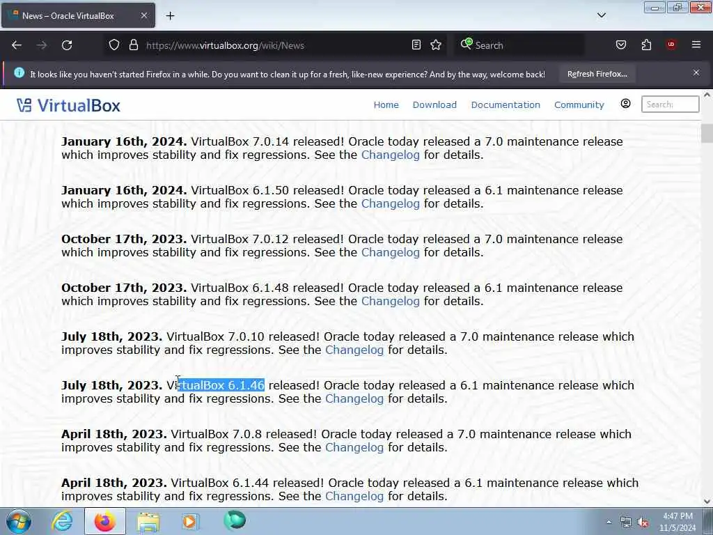This screenshot has height=535, width=713.
Task: Open the muted volume tray icon
Action: coord(643,522)
